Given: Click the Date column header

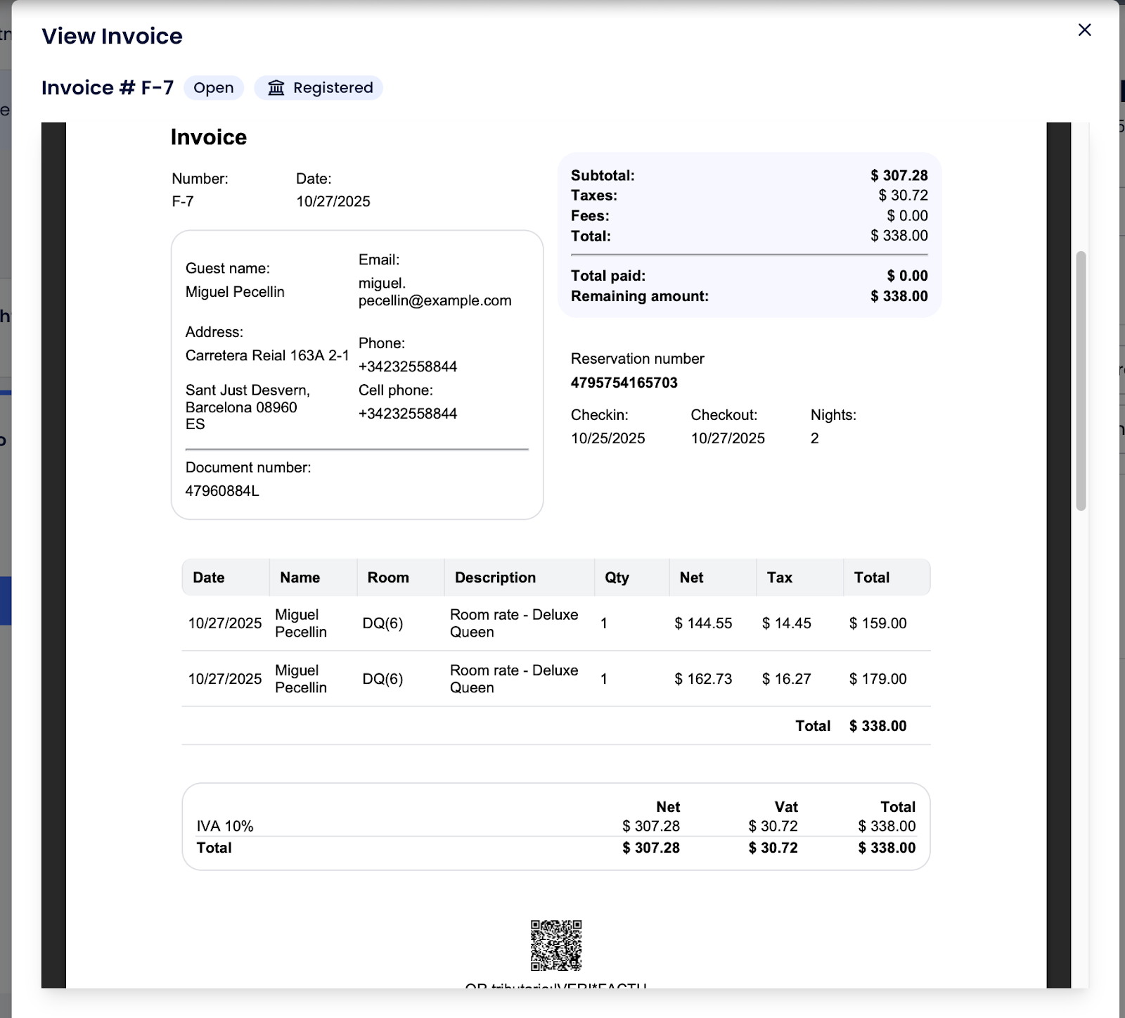Looking at the screenshot, I should (x=209, y=578).
